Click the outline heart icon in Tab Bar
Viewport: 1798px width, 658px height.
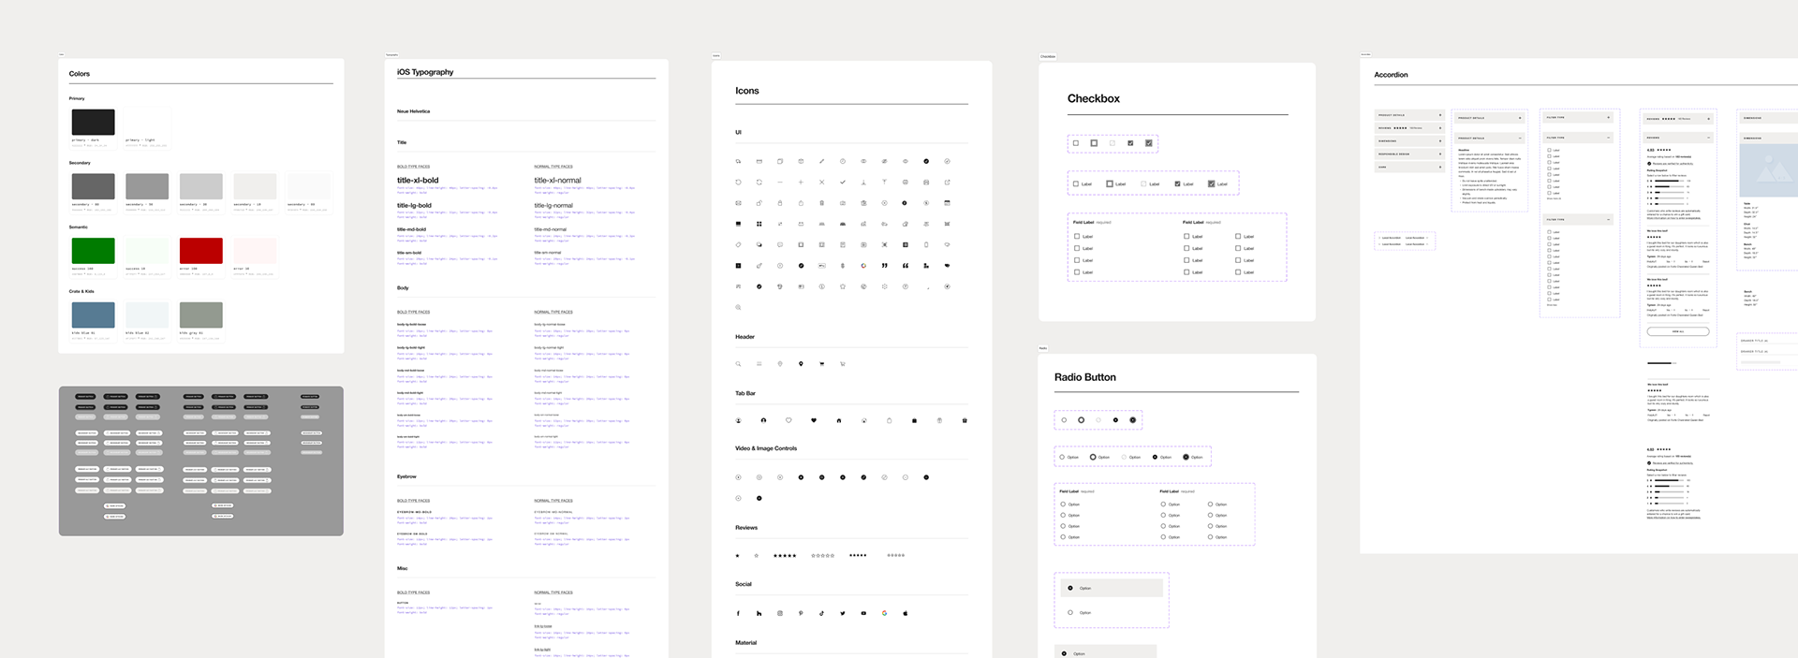[788, 420]
